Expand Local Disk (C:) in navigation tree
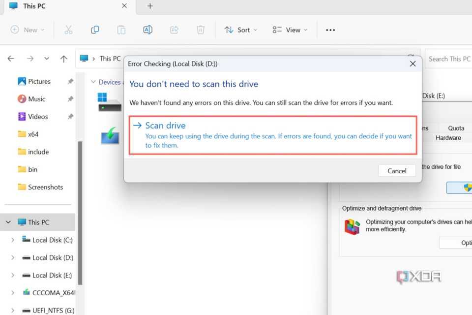 [x=13, y=240]
